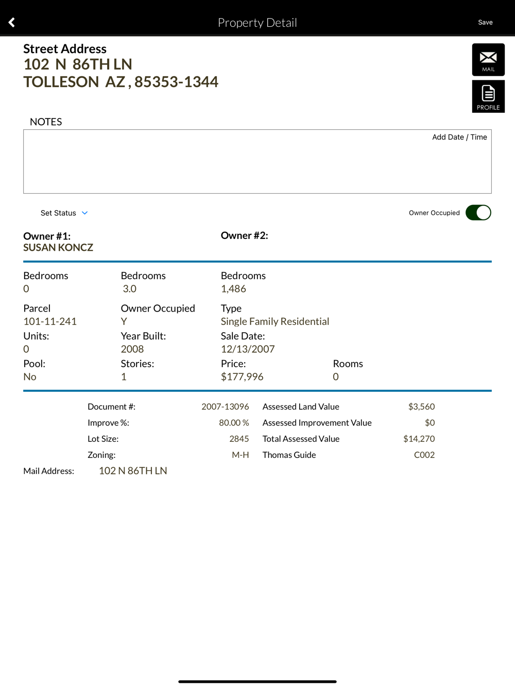Click zoning value M-H
The image size is (515, 687).
click(x=241, y=455)
